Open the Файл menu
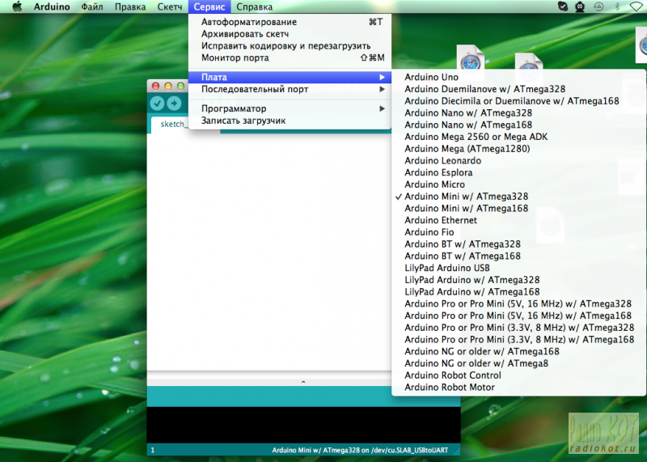The image size is (647, 462). pyautogui.click(x=92, y=6)
